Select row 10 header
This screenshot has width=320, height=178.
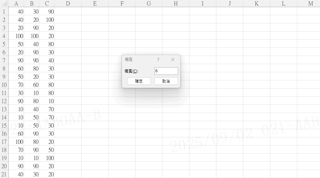(4, 85)
